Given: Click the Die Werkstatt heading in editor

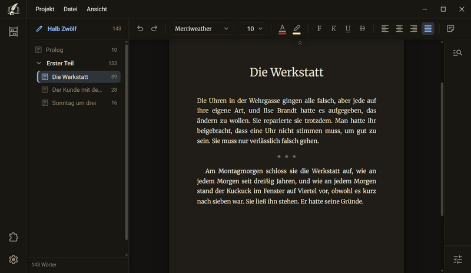Looking at the screenshot, I should pos(287,72).
